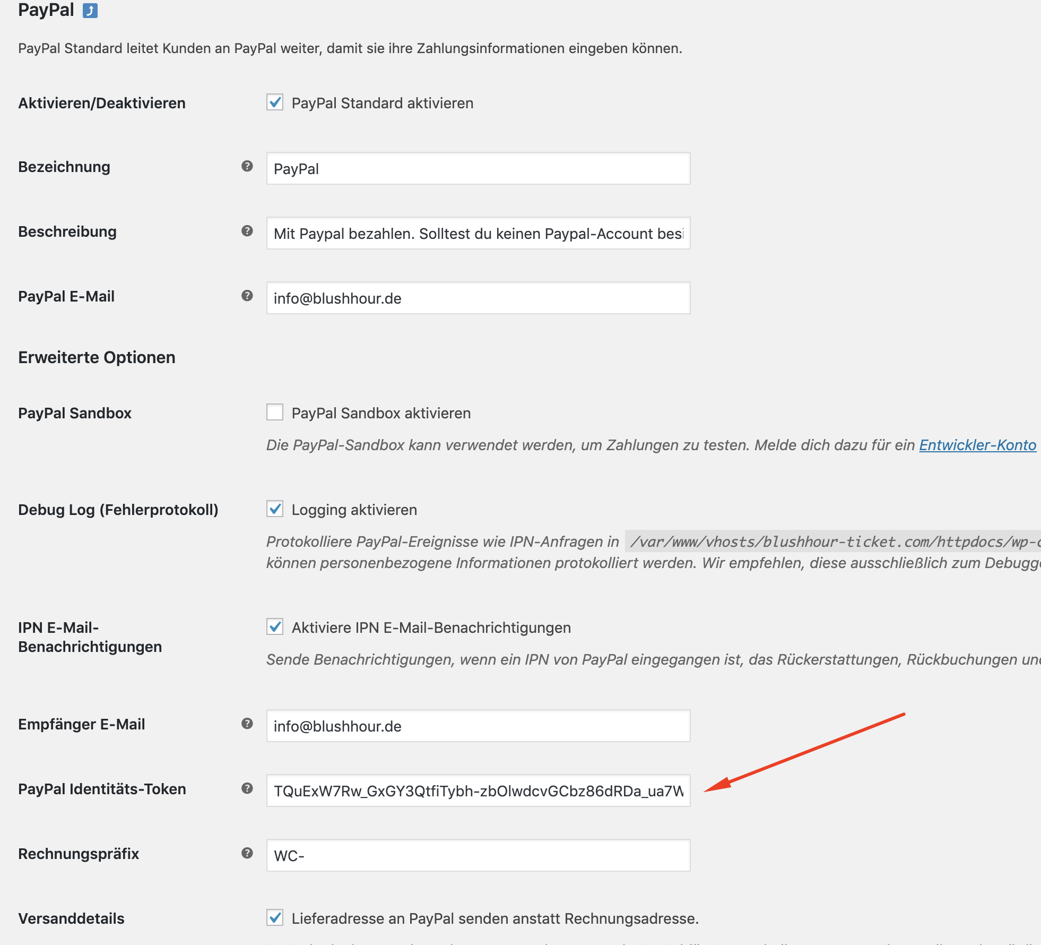
Task: Click into the Bezeichnung text field
Action: pos(478,169)
